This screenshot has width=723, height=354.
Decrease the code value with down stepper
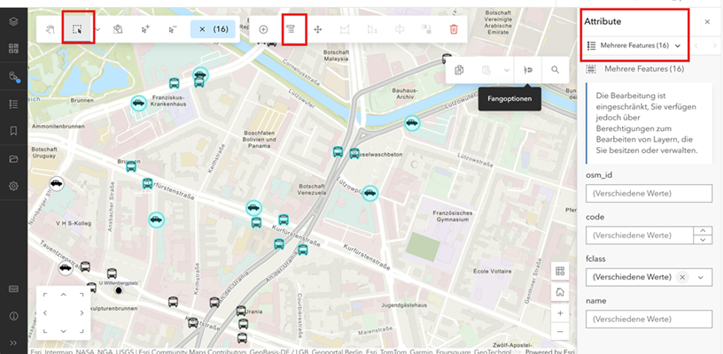703,240
